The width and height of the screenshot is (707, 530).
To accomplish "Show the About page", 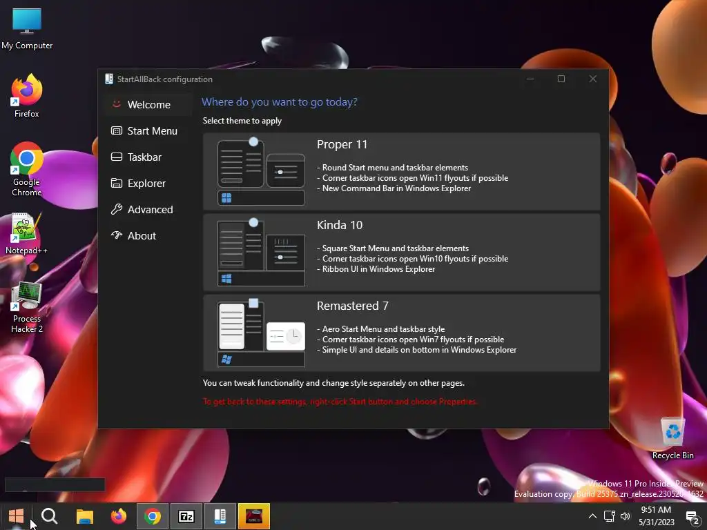I will click(148, 235).
